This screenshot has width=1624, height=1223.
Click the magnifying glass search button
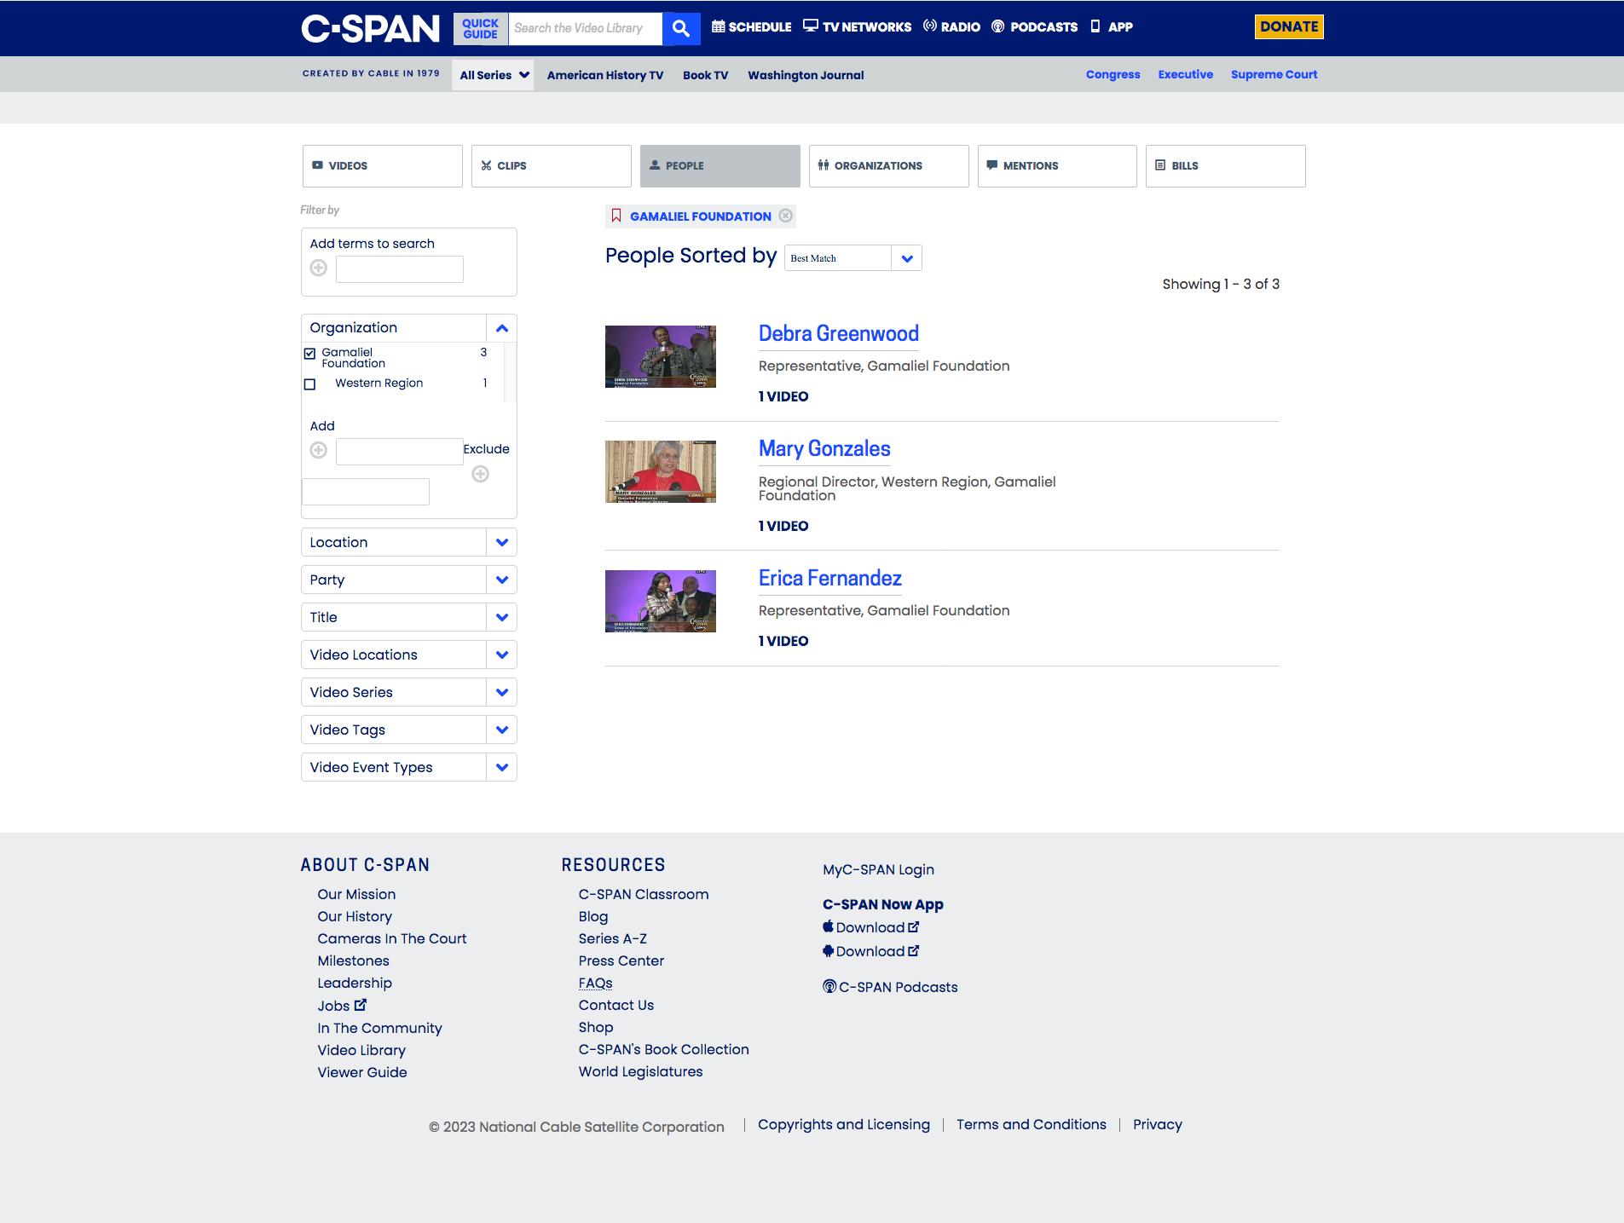pyautogui.click(x=680, y=28)
